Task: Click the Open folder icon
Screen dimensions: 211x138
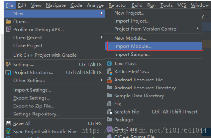Action: click(8, 22)
